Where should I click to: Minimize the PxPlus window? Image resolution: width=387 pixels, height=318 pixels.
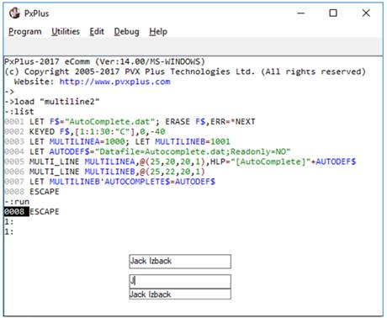coord(301,13)
